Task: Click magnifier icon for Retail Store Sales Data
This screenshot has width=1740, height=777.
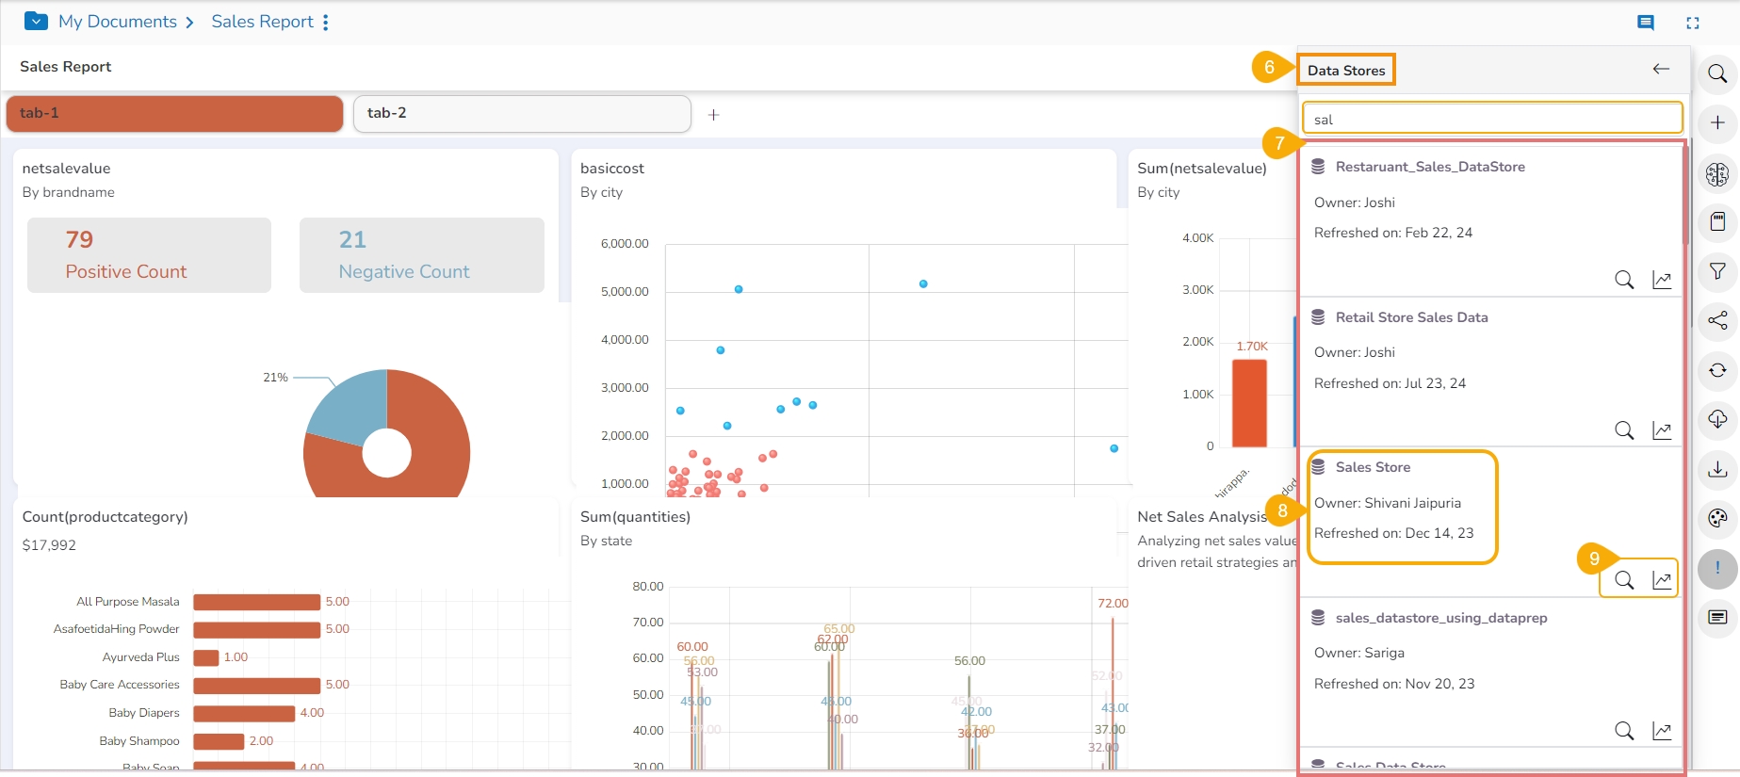Action: (x=1624, y=430)
